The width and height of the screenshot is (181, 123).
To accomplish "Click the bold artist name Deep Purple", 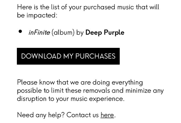I will [105, 32].
